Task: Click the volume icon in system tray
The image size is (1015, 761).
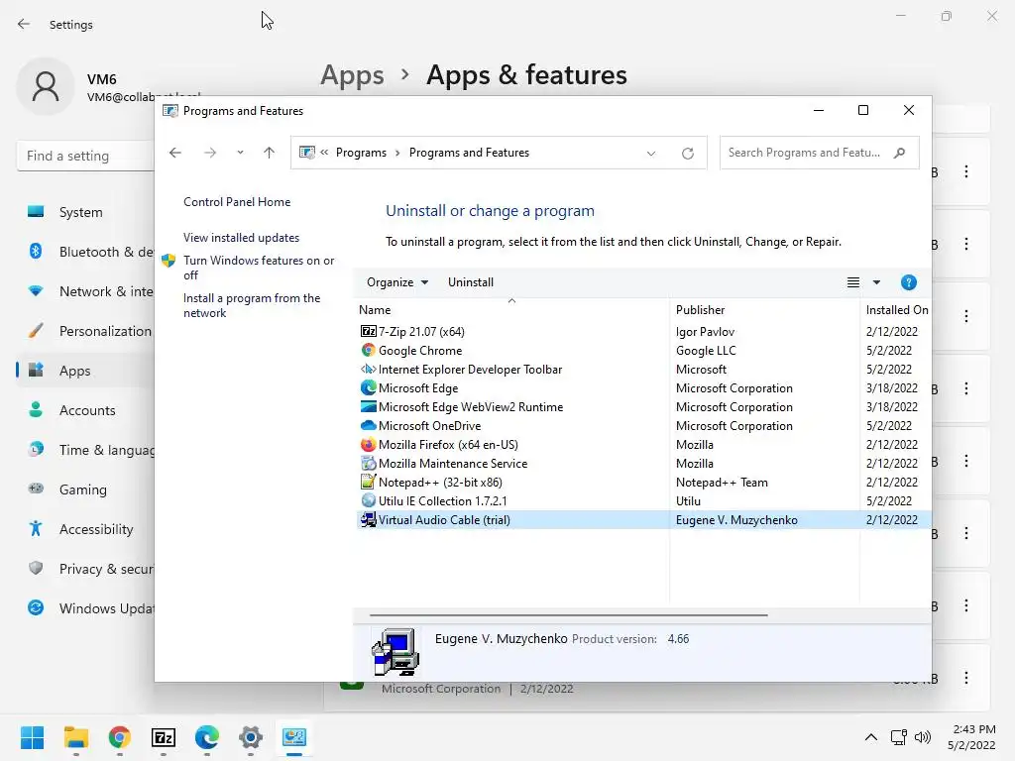Action: 923,737
